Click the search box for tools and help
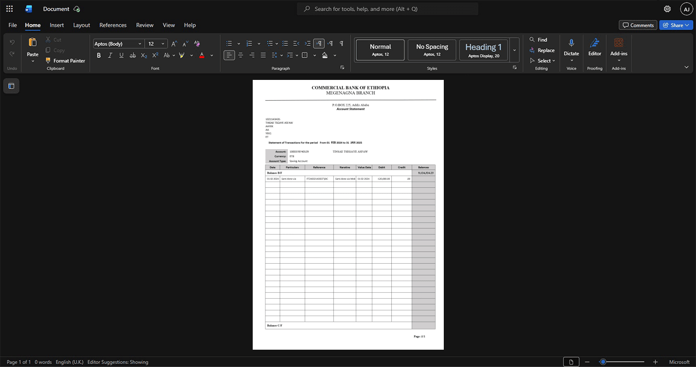 tap(388, 9)
